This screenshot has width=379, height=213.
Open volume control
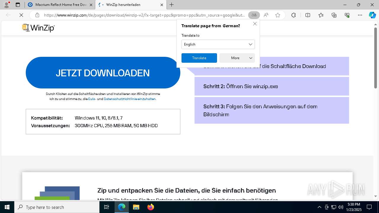pyautogui.click(x=341, y=207)
